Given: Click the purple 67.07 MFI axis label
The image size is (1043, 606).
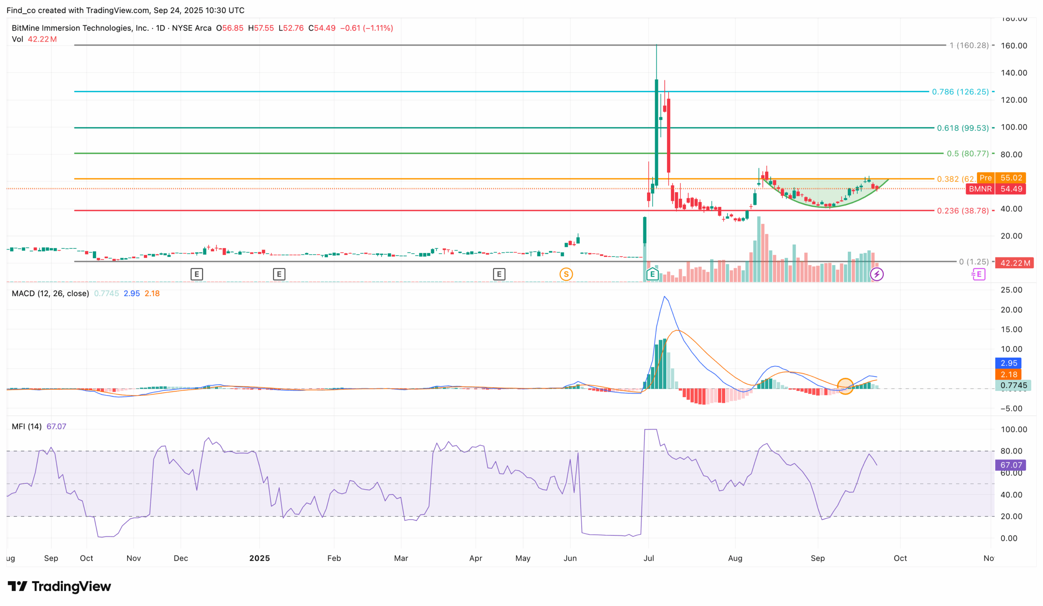Looking at the screenshot, I should [x=1010, y=465].
